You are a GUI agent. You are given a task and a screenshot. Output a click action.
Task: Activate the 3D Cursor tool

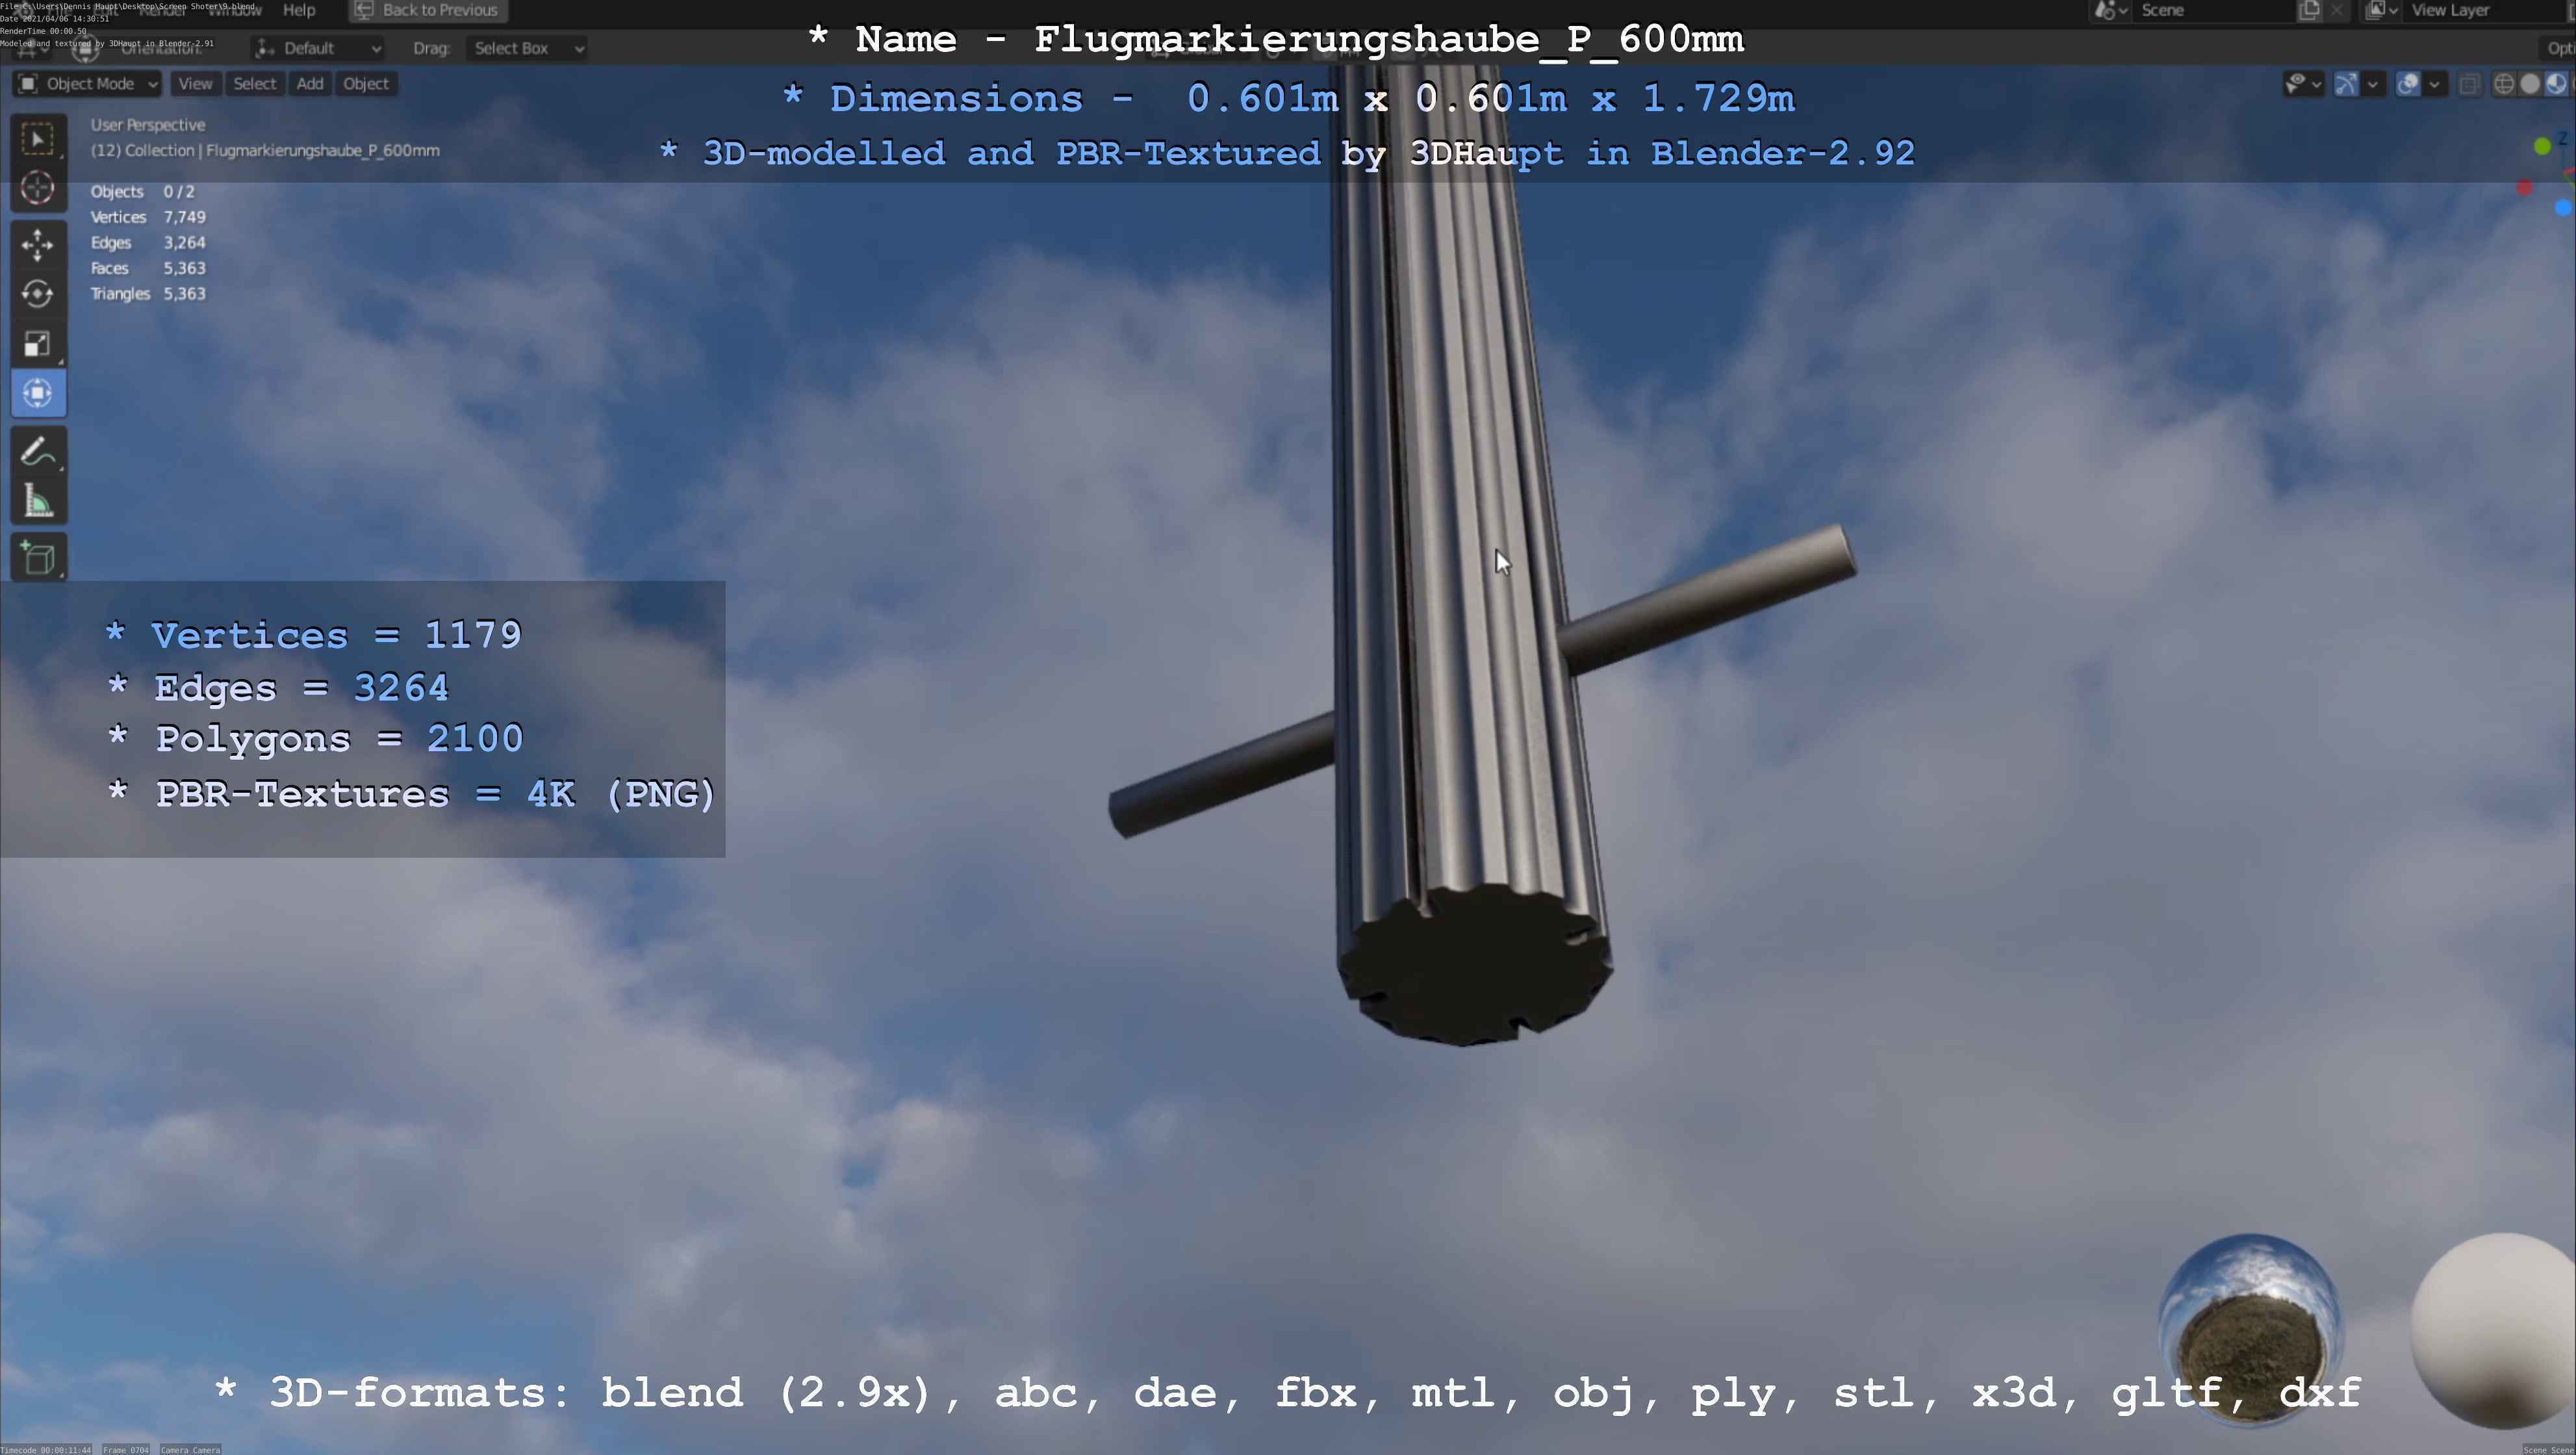coord(38,188)
